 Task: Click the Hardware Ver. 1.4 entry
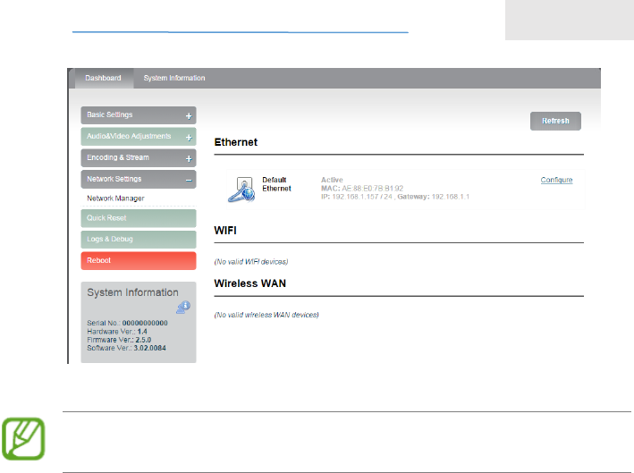pos(117,332)
